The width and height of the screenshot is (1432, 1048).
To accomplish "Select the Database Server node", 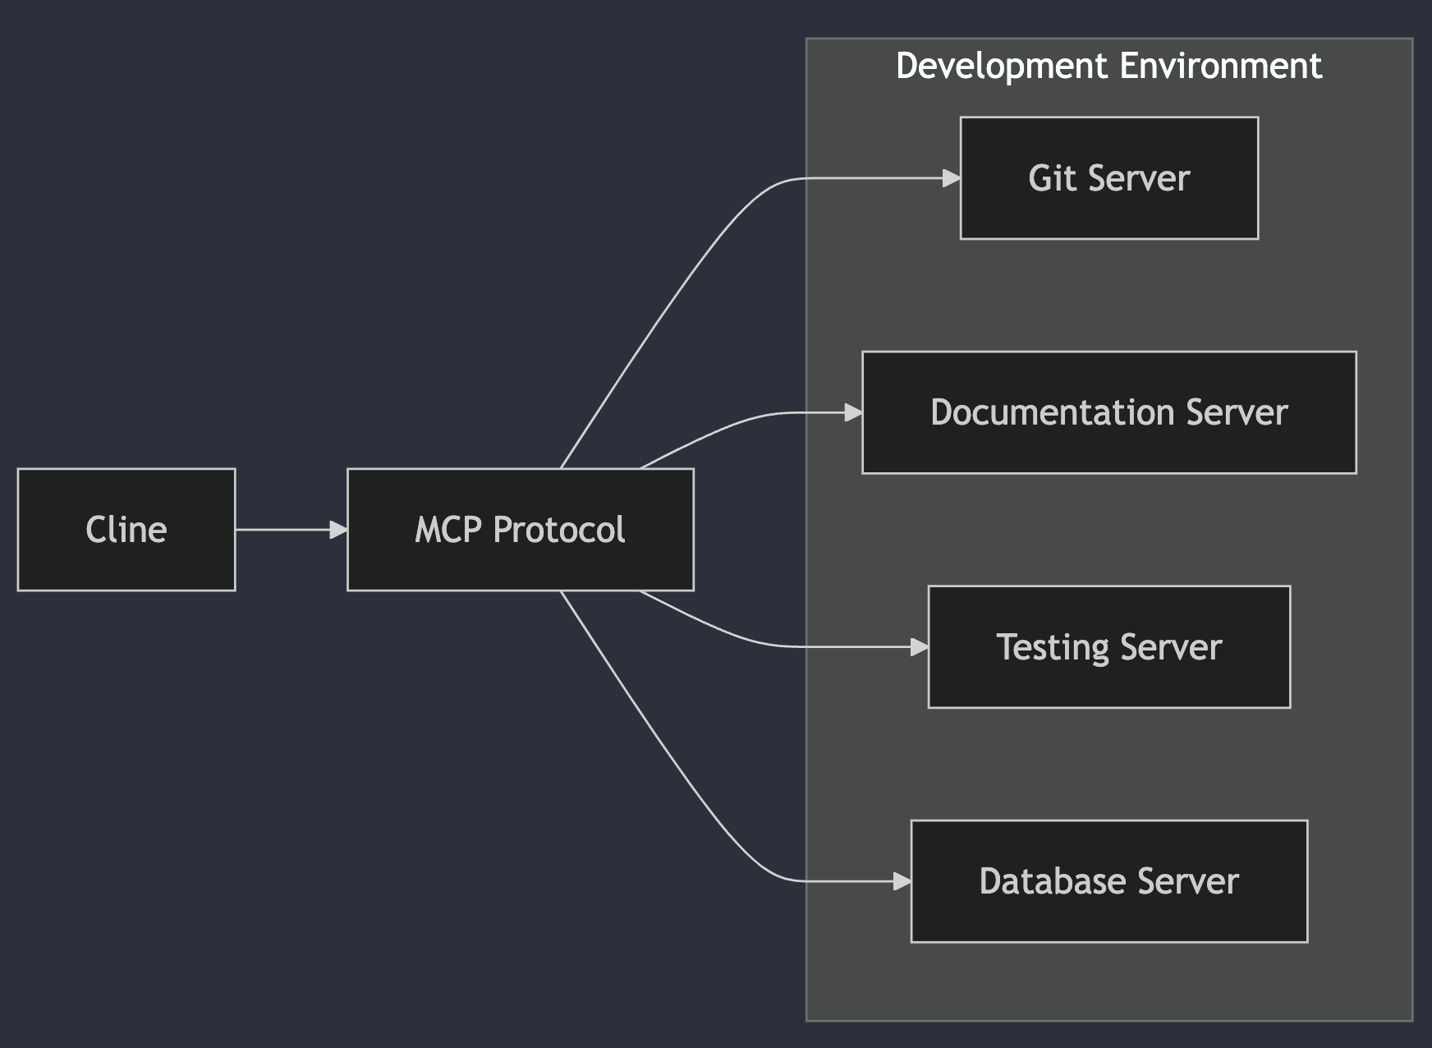I will 1108,881.
